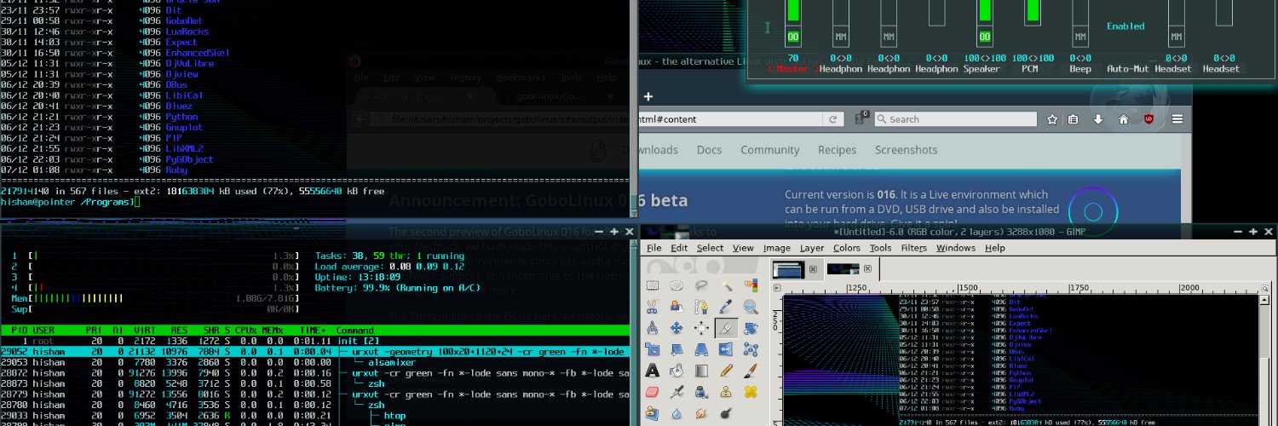Viewport: 1278px width, 426px height.
Task: Open the Filters menu in GIMP
Action: (914, 248)
